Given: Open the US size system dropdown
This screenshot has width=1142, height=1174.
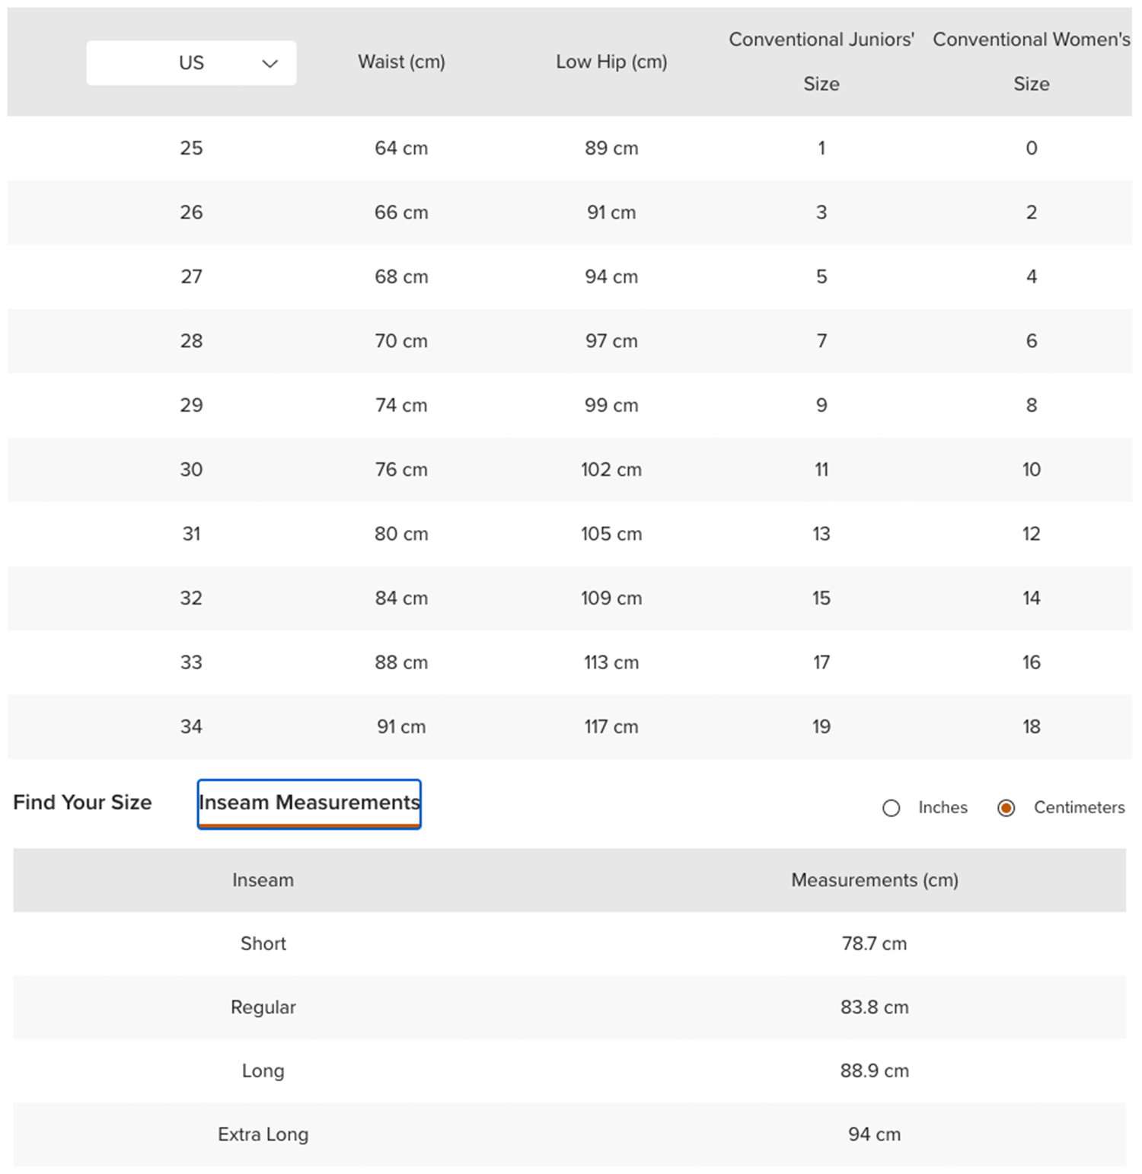Looking at the screenshot, I should (x=191, y=63).
